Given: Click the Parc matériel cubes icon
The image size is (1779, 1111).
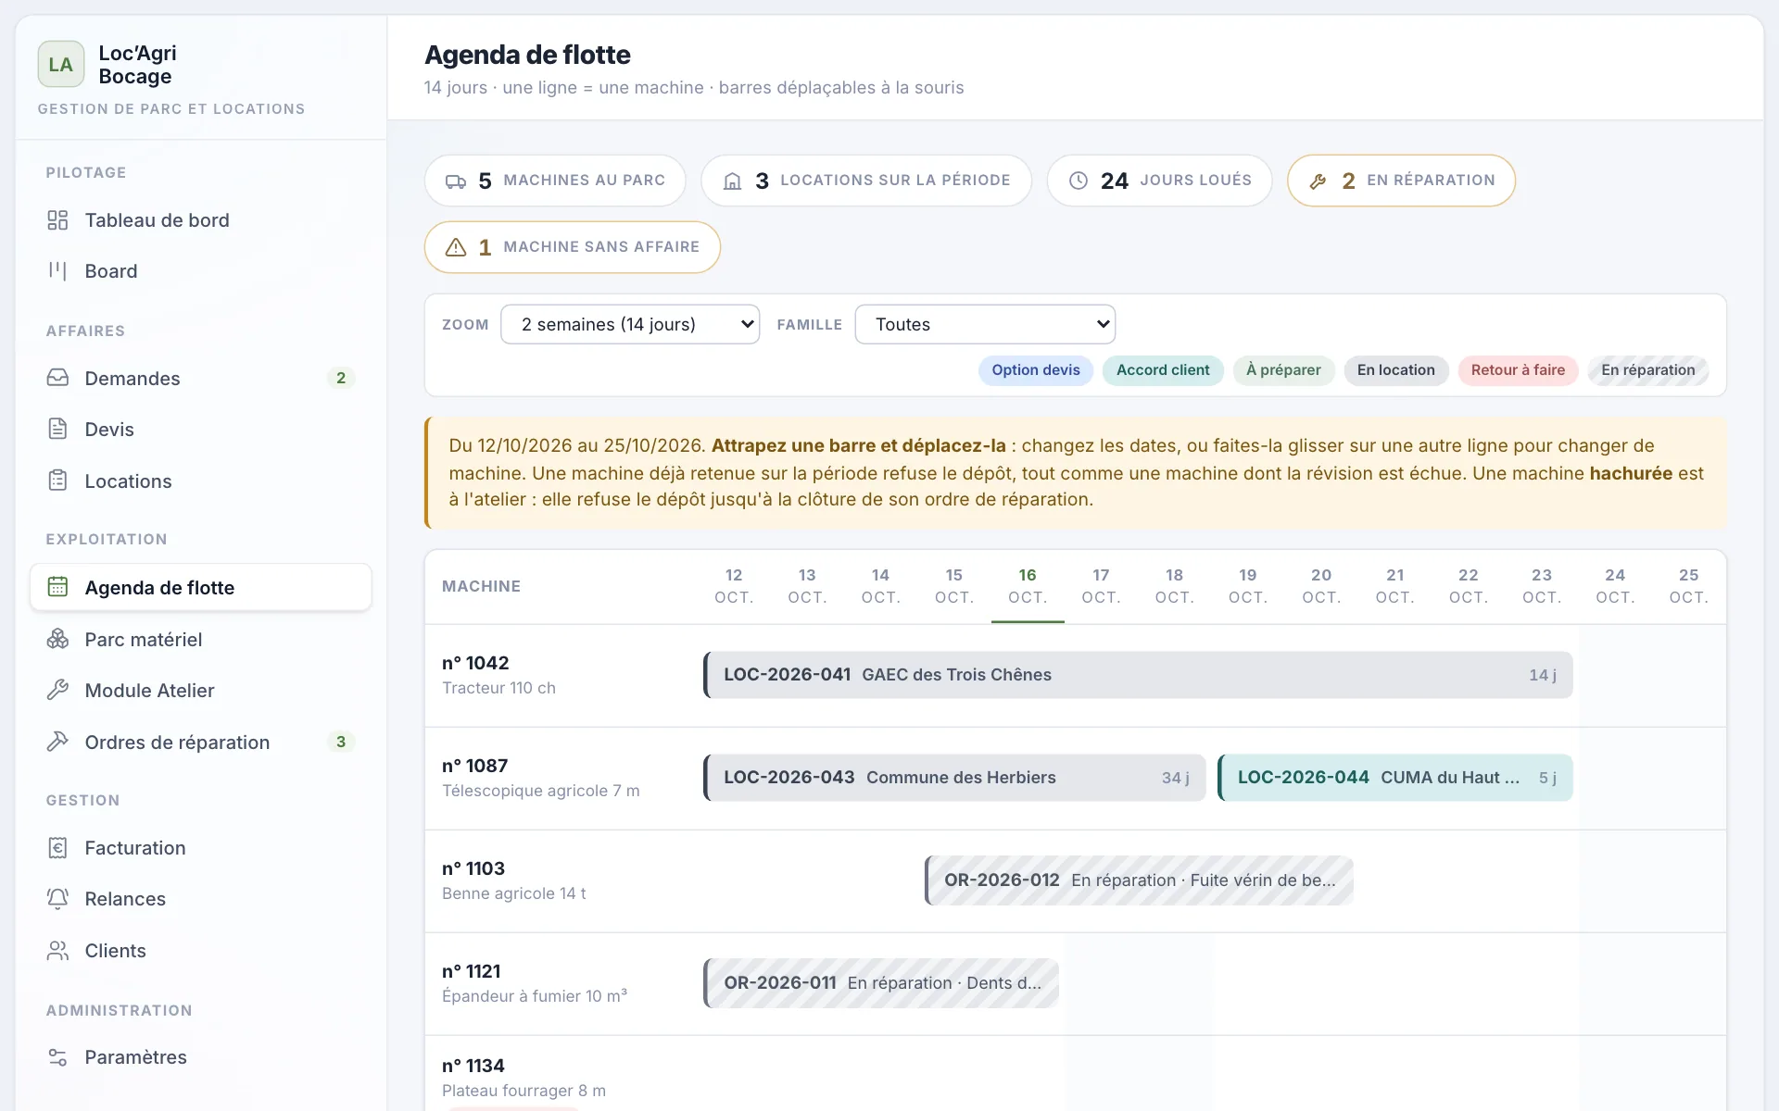Looking at the screenshot, I should tap(57, 639).
